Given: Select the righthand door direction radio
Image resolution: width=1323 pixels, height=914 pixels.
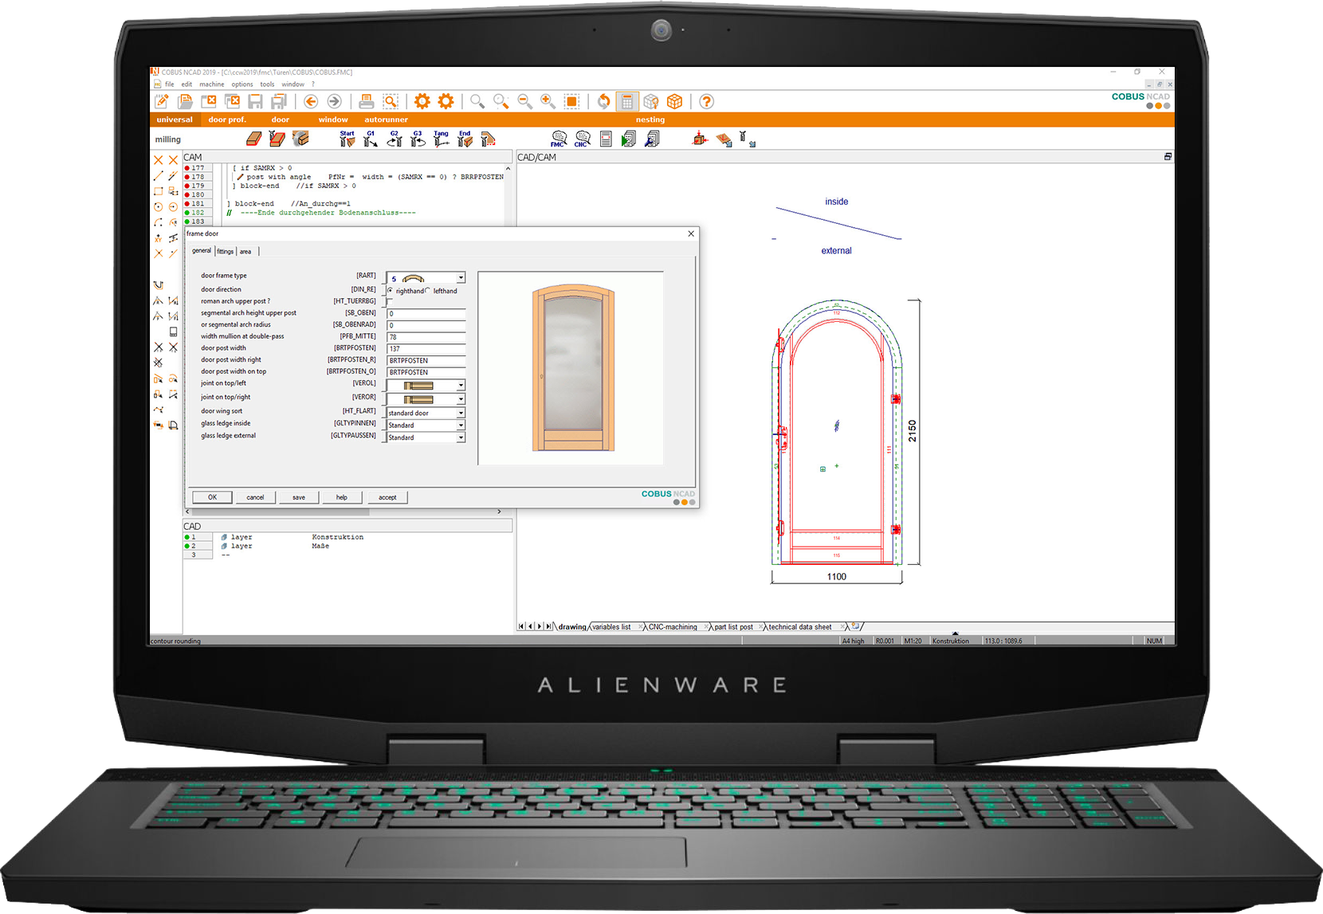Looking at the screenshot, I should tap(390, 291).
